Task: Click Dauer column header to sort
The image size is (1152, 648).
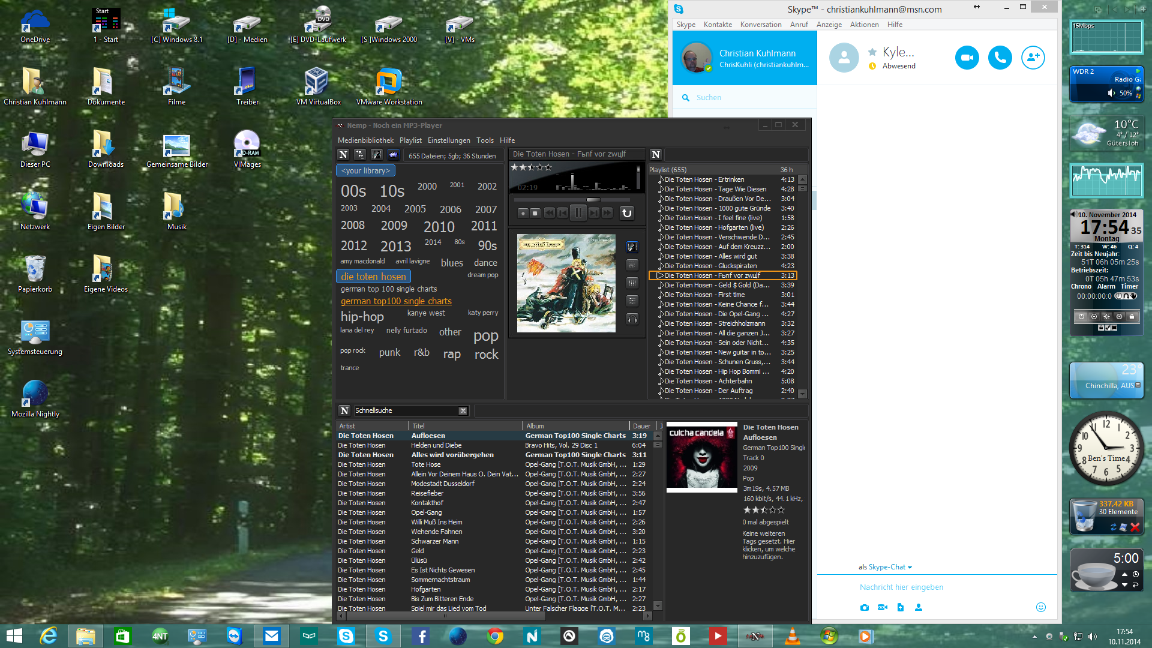Action: pyautogui.click(x=641, y=426)
